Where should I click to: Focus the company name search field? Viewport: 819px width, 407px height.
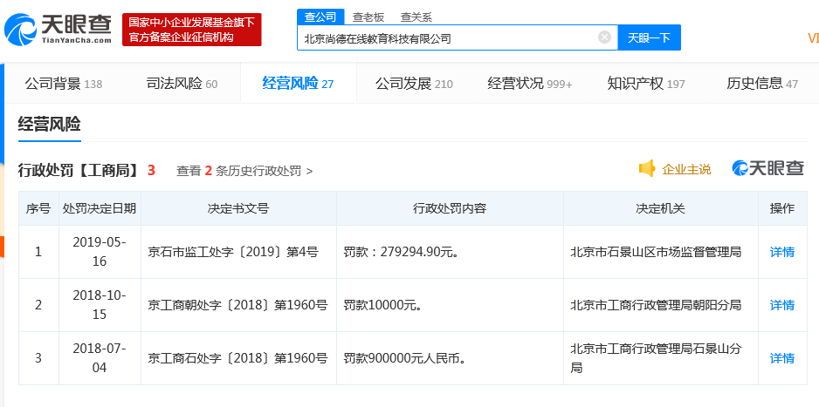[x=449, y=38]
